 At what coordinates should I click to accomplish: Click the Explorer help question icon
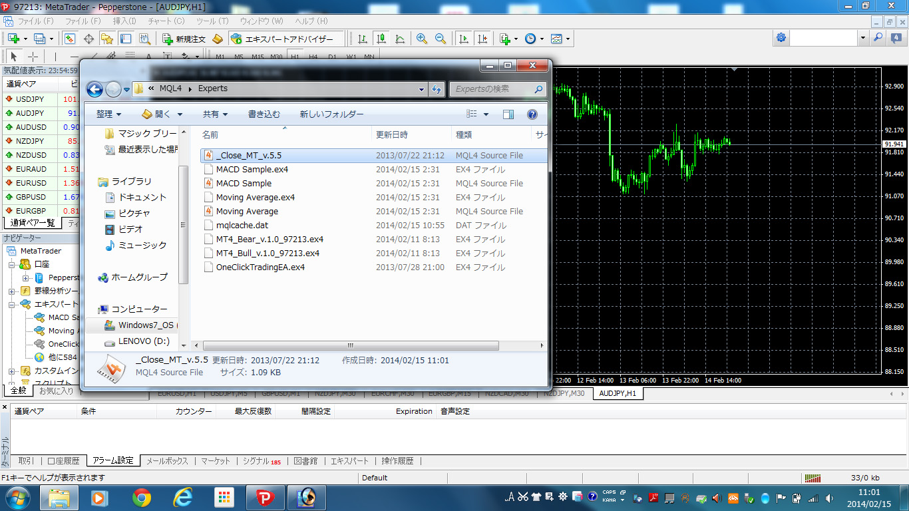tap(532, 114)
